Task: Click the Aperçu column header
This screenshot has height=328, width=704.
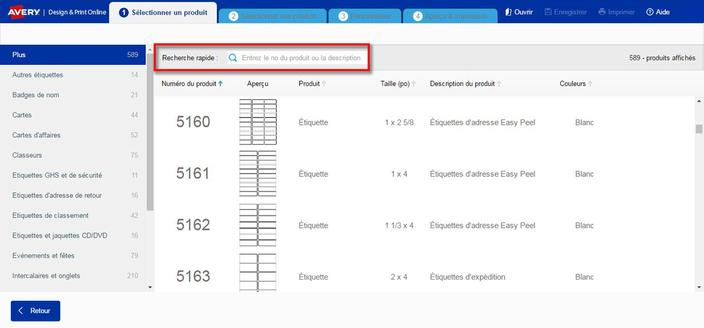Action: (258, 84)
